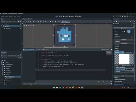Toggle visibility of the root Node2D
Image resolution: width=136 pixels, height=102 pixels.
pos(20,24)
